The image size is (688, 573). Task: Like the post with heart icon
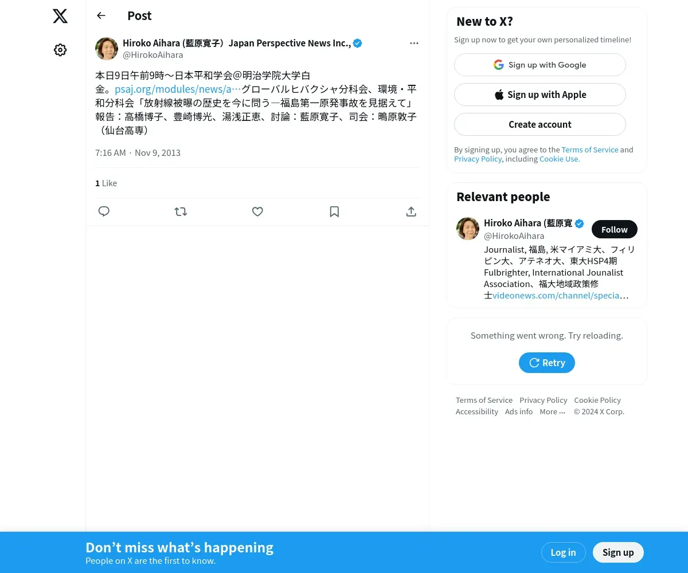coord(257,211)
